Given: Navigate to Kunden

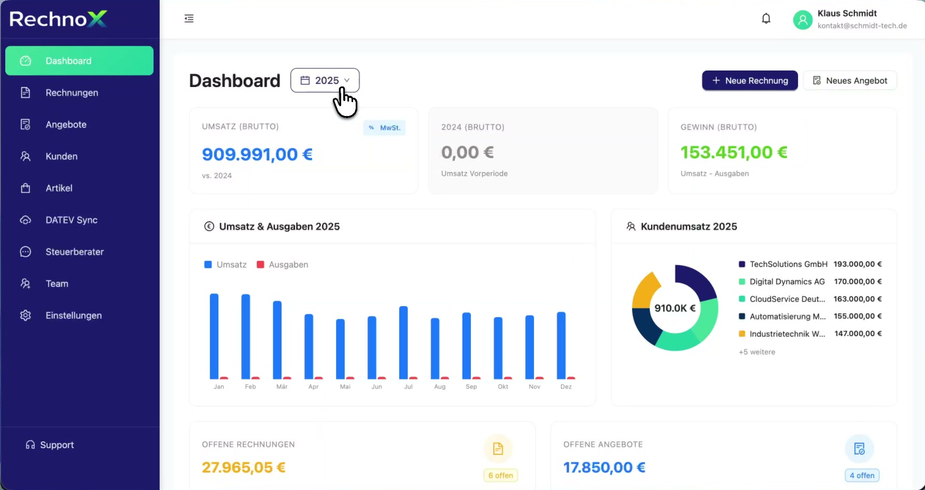Looking at the screenshot, I should click(79, 156).
